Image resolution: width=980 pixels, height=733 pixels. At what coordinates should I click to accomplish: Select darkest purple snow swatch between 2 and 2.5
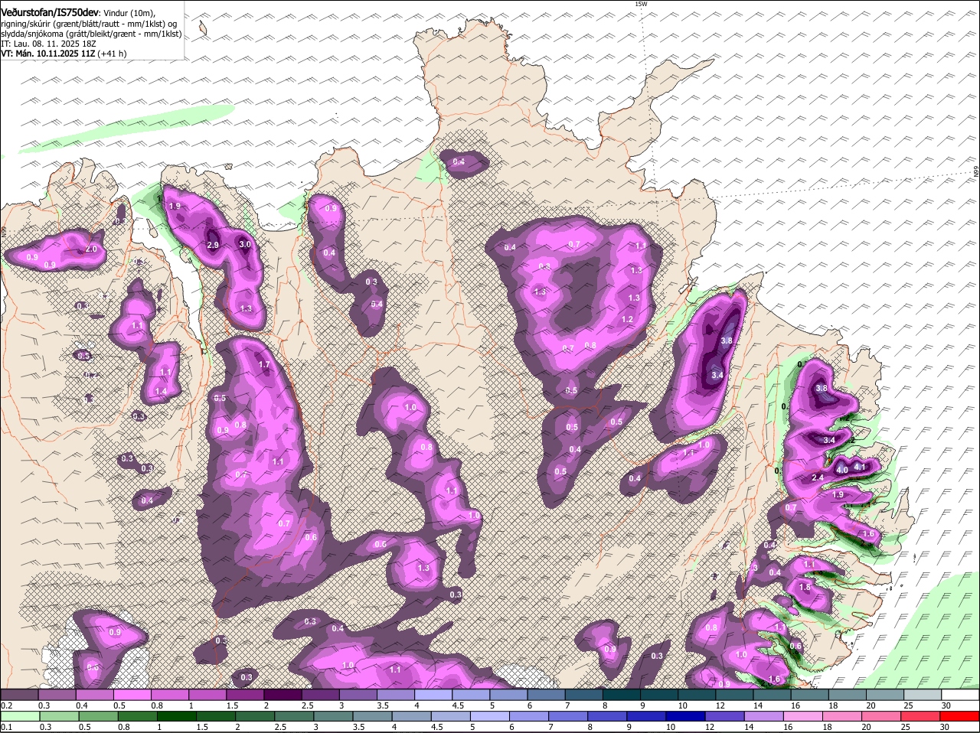(283, 695)
